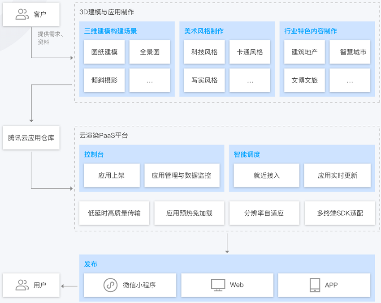The image size is (381, 303).
Task: Select the 美术风格制作 heading
Action: pos(204,31)
